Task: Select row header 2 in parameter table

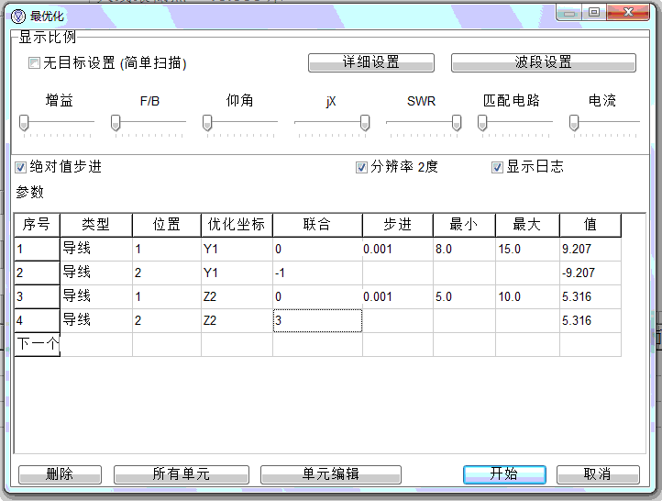Action: 38,273
